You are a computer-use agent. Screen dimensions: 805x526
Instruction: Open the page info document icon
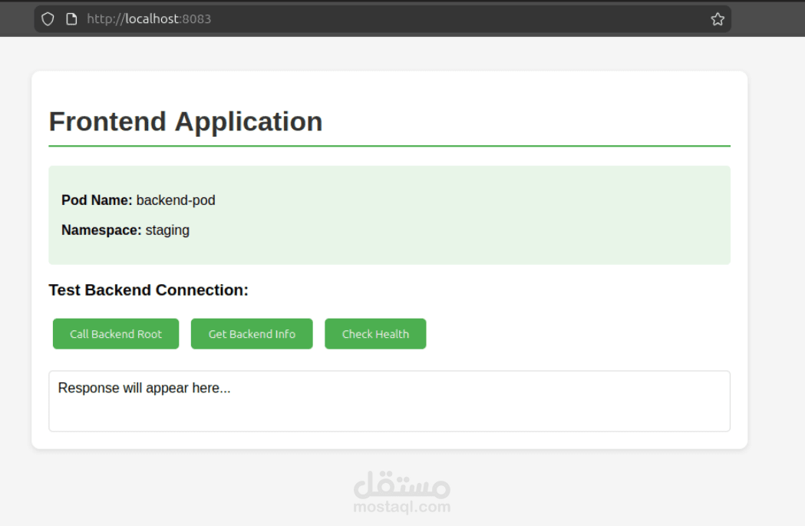click(72, 19)
